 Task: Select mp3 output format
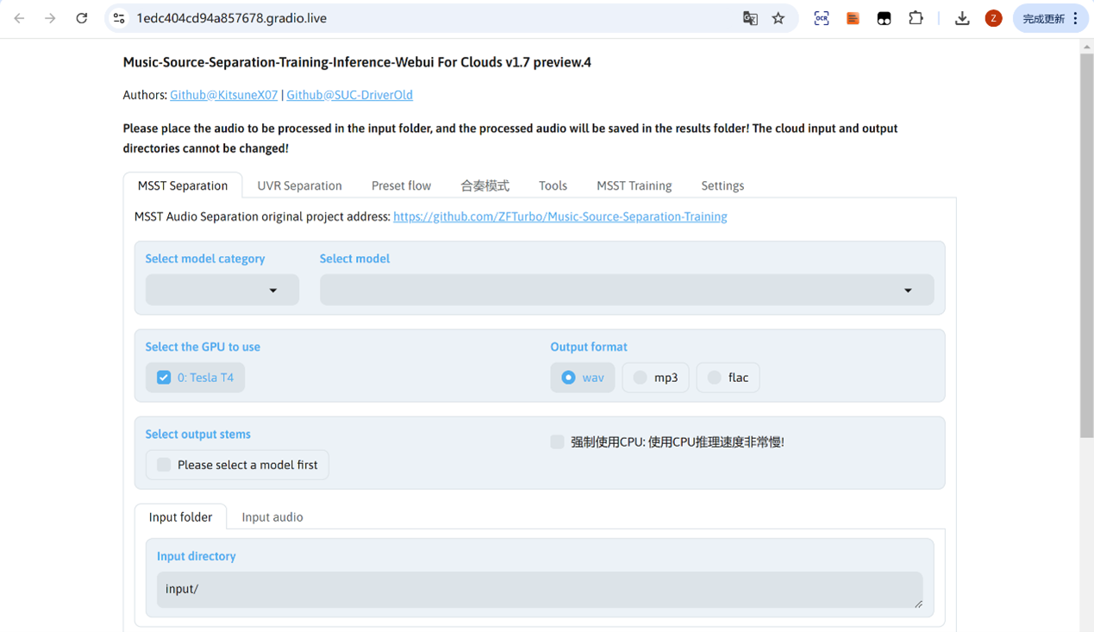(641, 378)
